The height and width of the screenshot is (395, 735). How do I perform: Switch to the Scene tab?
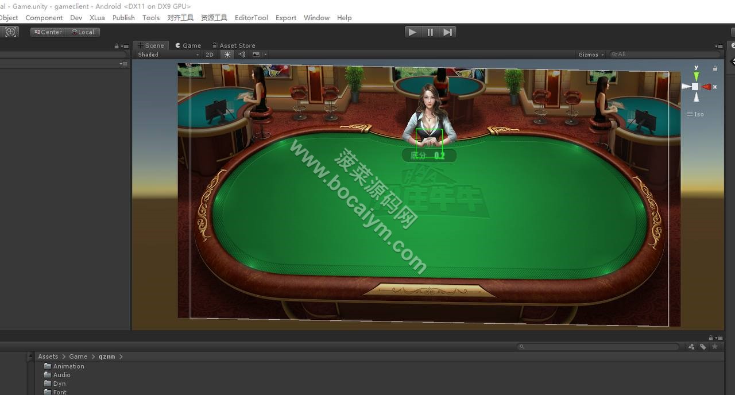[x=151, y=45]
